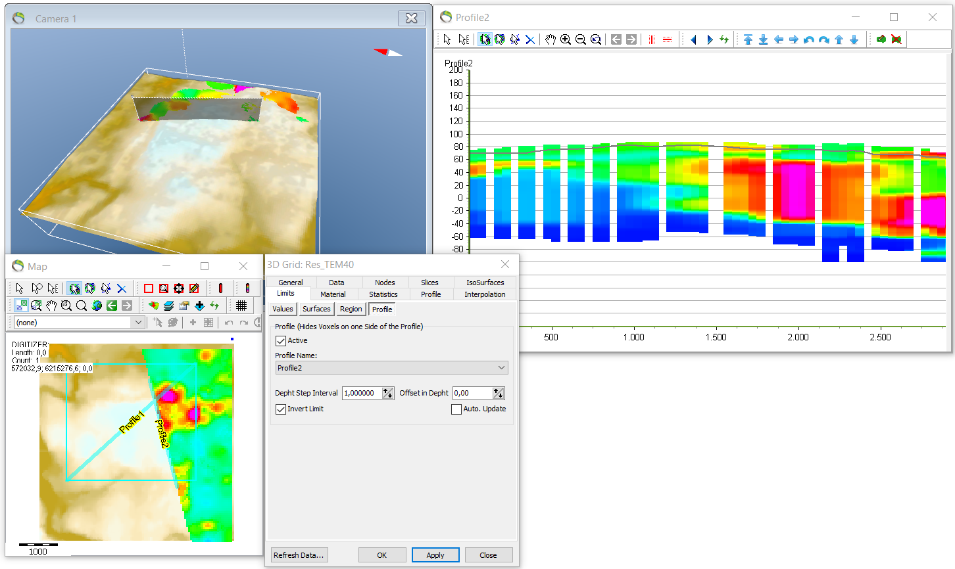Viewport: 955px width, 569px height.
Task: Open the Profile Name dropdown showing Profile2
Action: coord(391,368)
